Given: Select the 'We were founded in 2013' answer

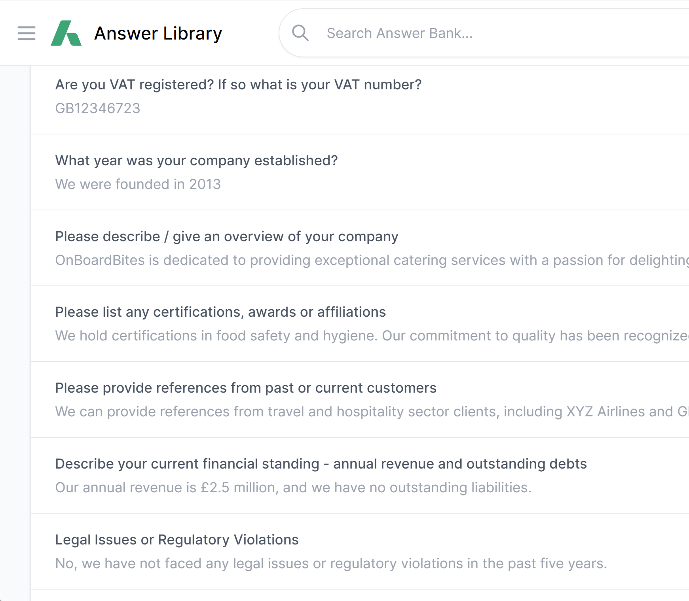Looking at the screenshot, I should 138,184.
